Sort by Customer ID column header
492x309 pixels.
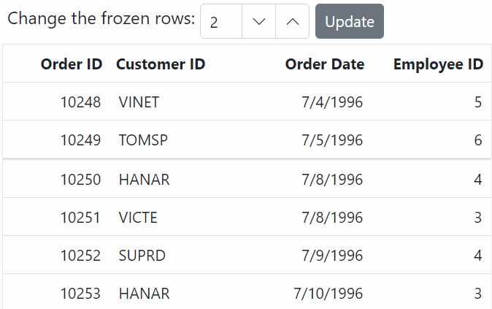pyautogui.click(x=161, y=64)
